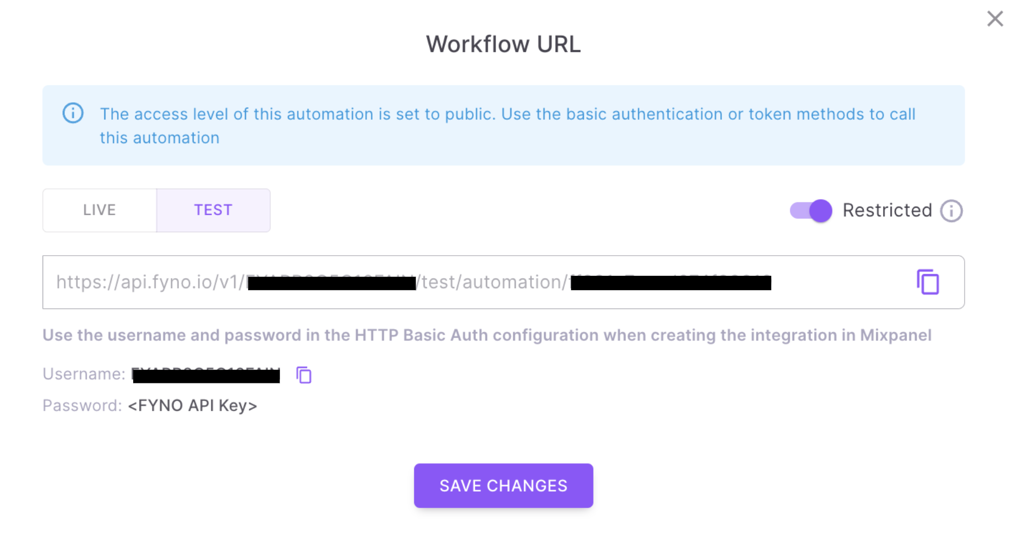Click the 'Username:' label

84,374
